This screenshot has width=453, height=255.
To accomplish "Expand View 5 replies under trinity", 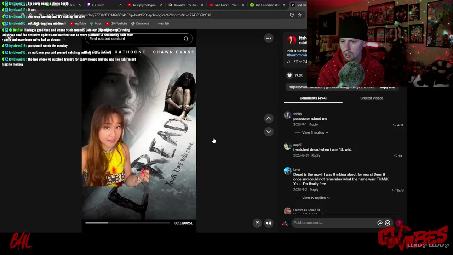I will (x=315, y=132).
